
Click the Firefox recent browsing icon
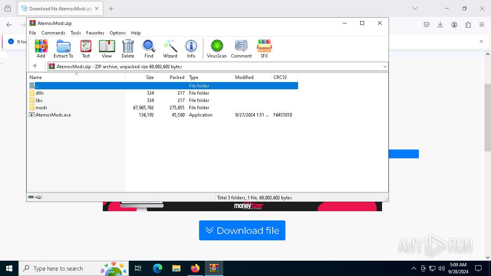[x=8, y=8]
